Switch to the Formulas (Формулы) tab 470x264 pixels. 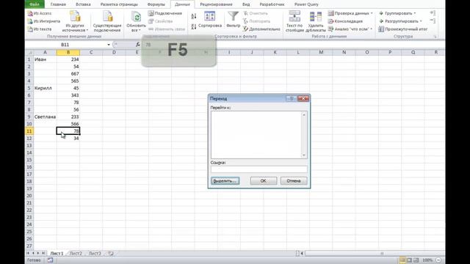coord(156,4)
